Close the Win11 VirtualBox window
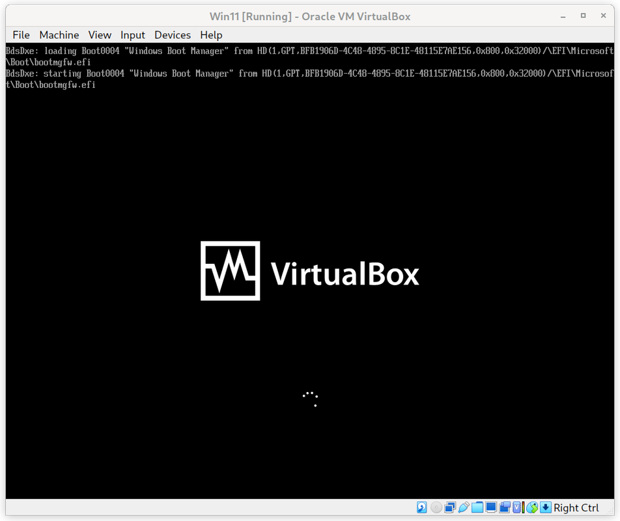Screen dimensions: 620x521 tap(603, 16)
